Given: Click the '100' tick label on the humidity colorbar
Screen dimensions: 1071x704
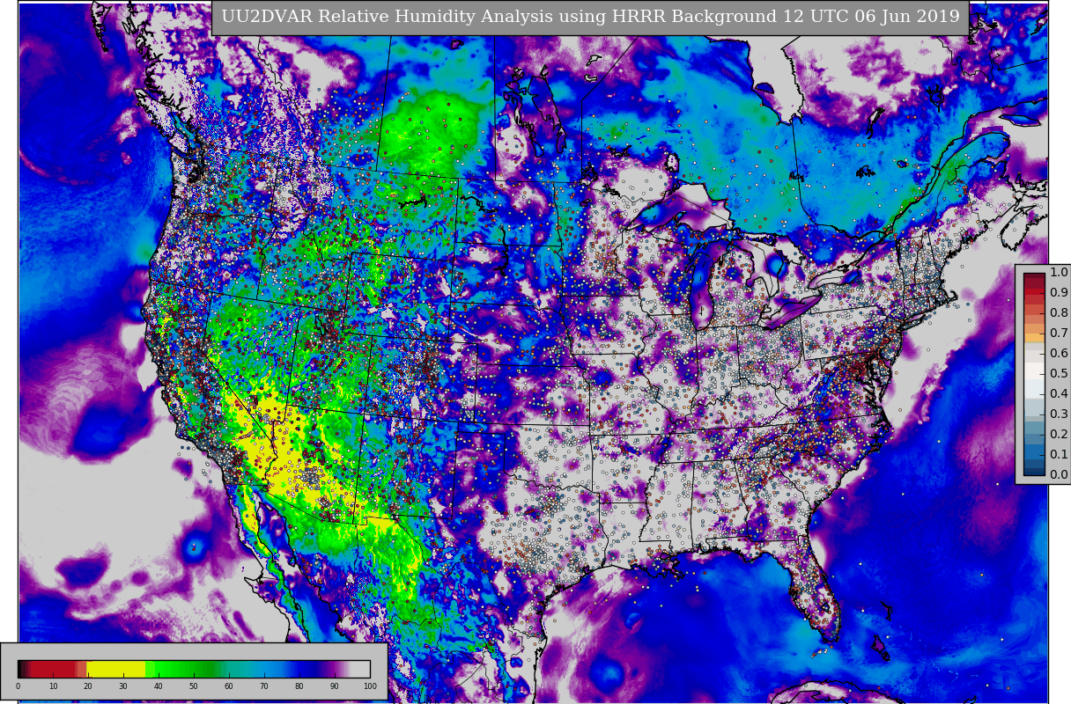Looking at the screenshot, I should coord(370,686).
